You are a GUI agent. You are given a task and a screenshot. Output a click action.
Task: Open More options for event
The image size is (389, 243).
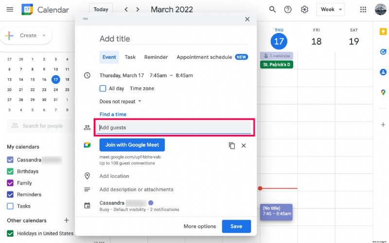(x=200, y=226)
